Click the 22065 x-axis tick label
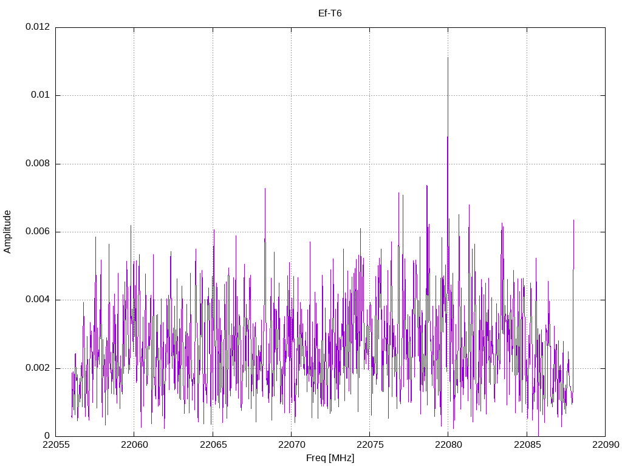 (213, 445)
